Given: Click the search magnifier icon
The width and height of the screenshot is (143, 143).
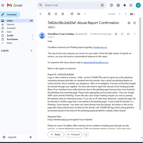Looking at the screenshot, I should tap(41, 5).
